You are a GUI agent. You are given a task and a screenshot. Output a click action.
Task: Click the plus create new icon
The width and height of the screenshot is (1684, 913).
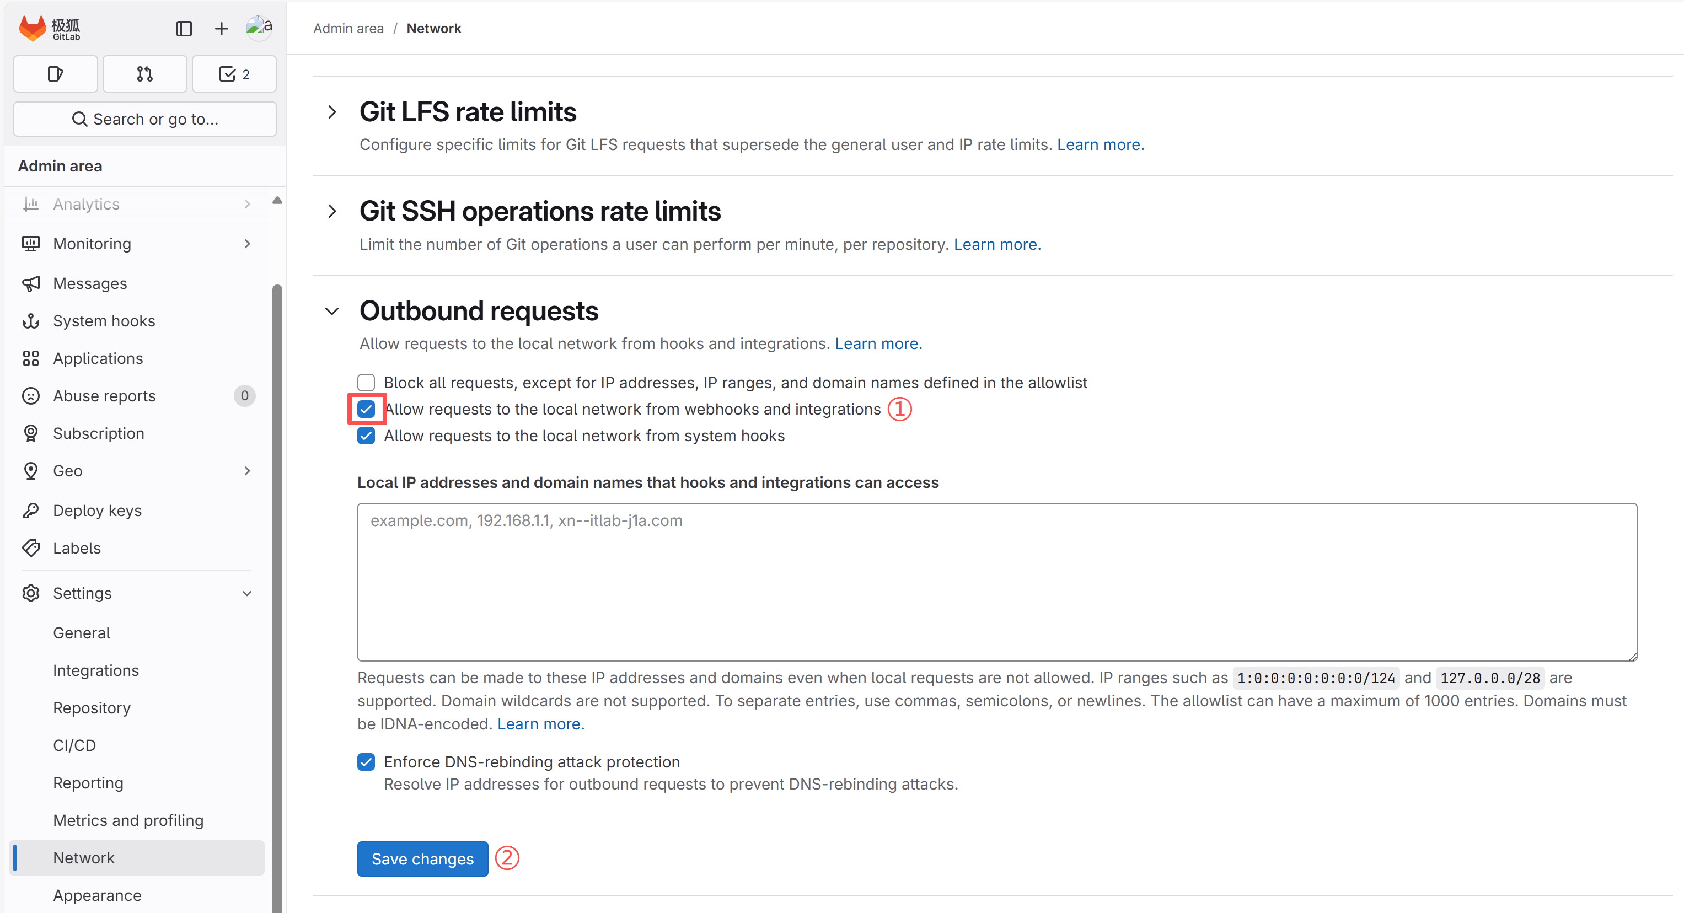point(222,28)
